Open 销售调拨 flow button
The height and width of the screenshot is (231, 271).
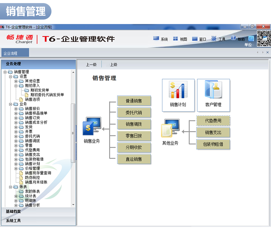(134, 124)
